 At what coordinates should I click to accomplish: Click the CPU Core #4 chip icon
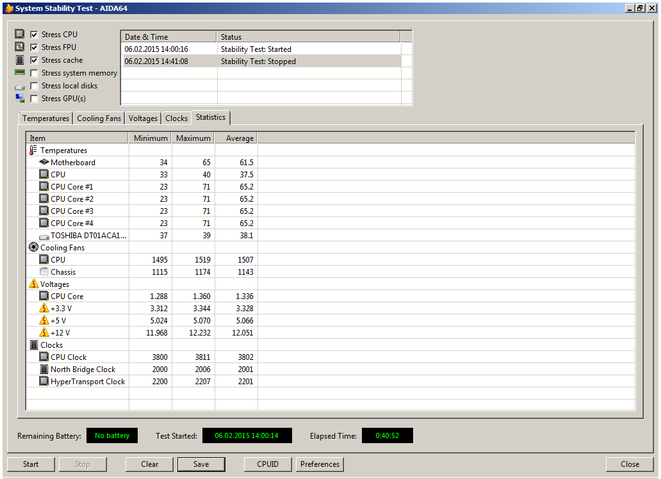44,223
